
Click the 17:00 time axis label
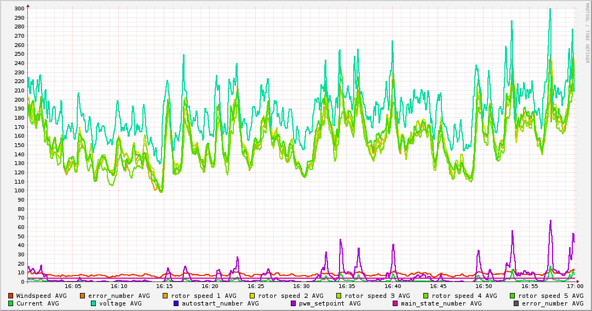pos(574,286)
